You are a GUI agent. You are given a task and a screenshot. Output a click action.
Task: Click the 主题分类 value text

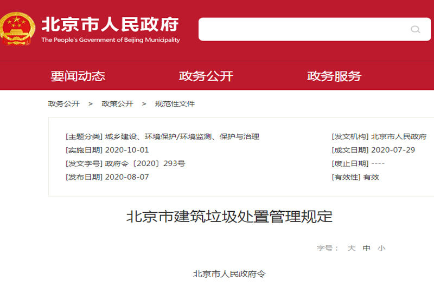182,136
